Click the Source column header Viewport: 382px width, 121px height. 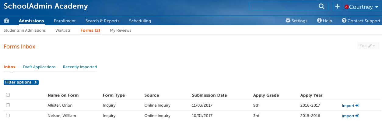click(x=152, y=95)
